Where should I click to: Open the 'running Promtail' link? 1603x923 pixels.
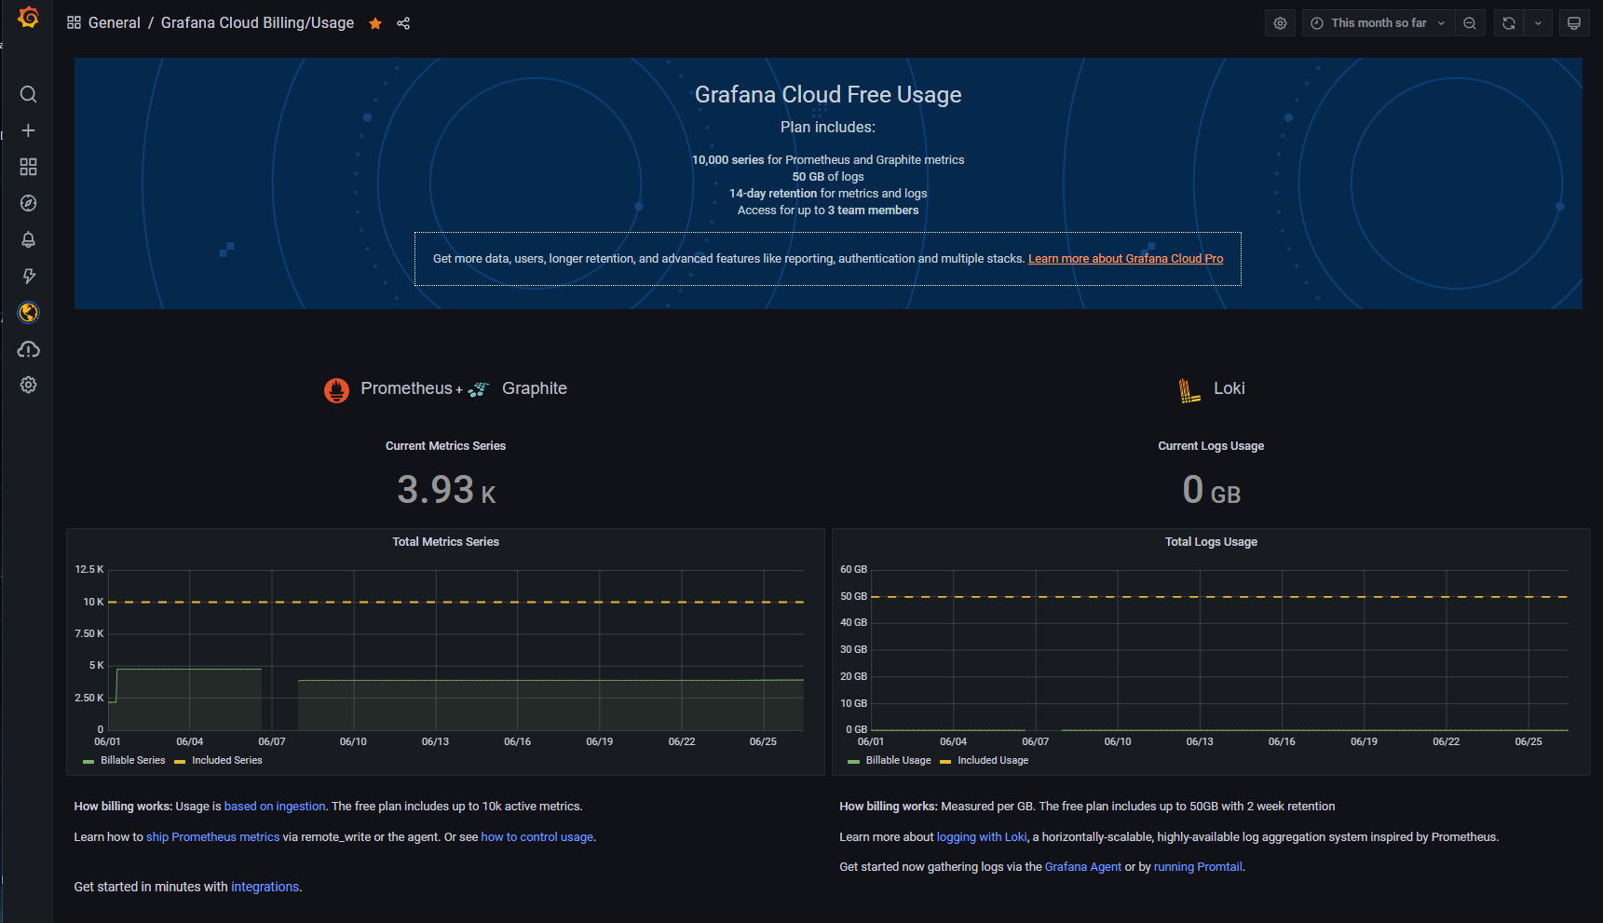click(1198, 867)
